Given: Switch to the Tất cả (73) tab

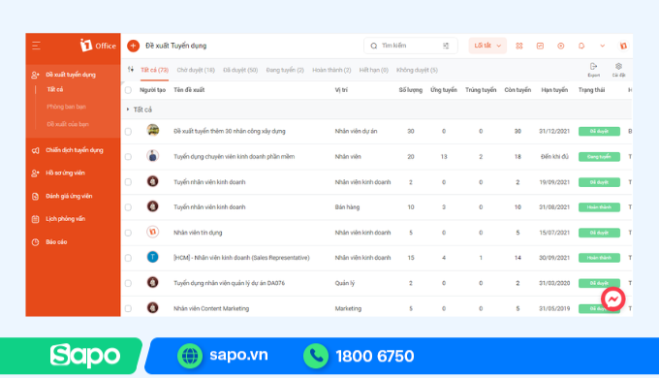Looking at the screenshot, I should pos(154,70).
